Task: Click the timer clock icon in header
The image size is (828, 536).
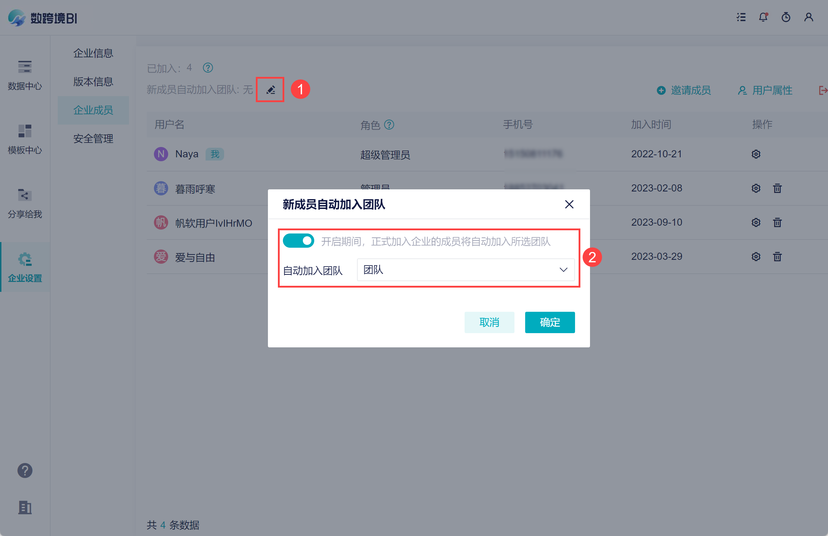Action: point(786,17)
